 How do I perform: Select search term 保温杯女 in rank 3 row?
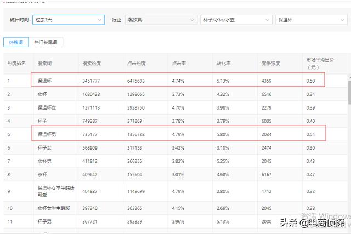(x=47, y=107)
